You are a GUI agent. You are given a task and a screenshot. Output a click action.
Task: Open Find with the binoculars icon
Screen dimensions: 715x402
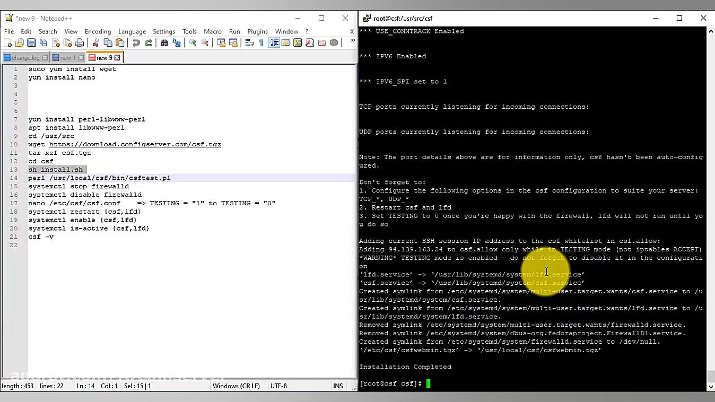point(164,43)
